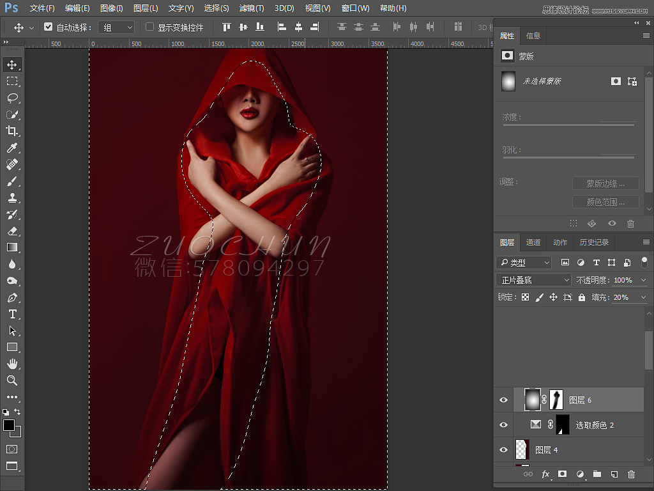Select the Hand tool

pyautogui.click(x=12, y=364)
